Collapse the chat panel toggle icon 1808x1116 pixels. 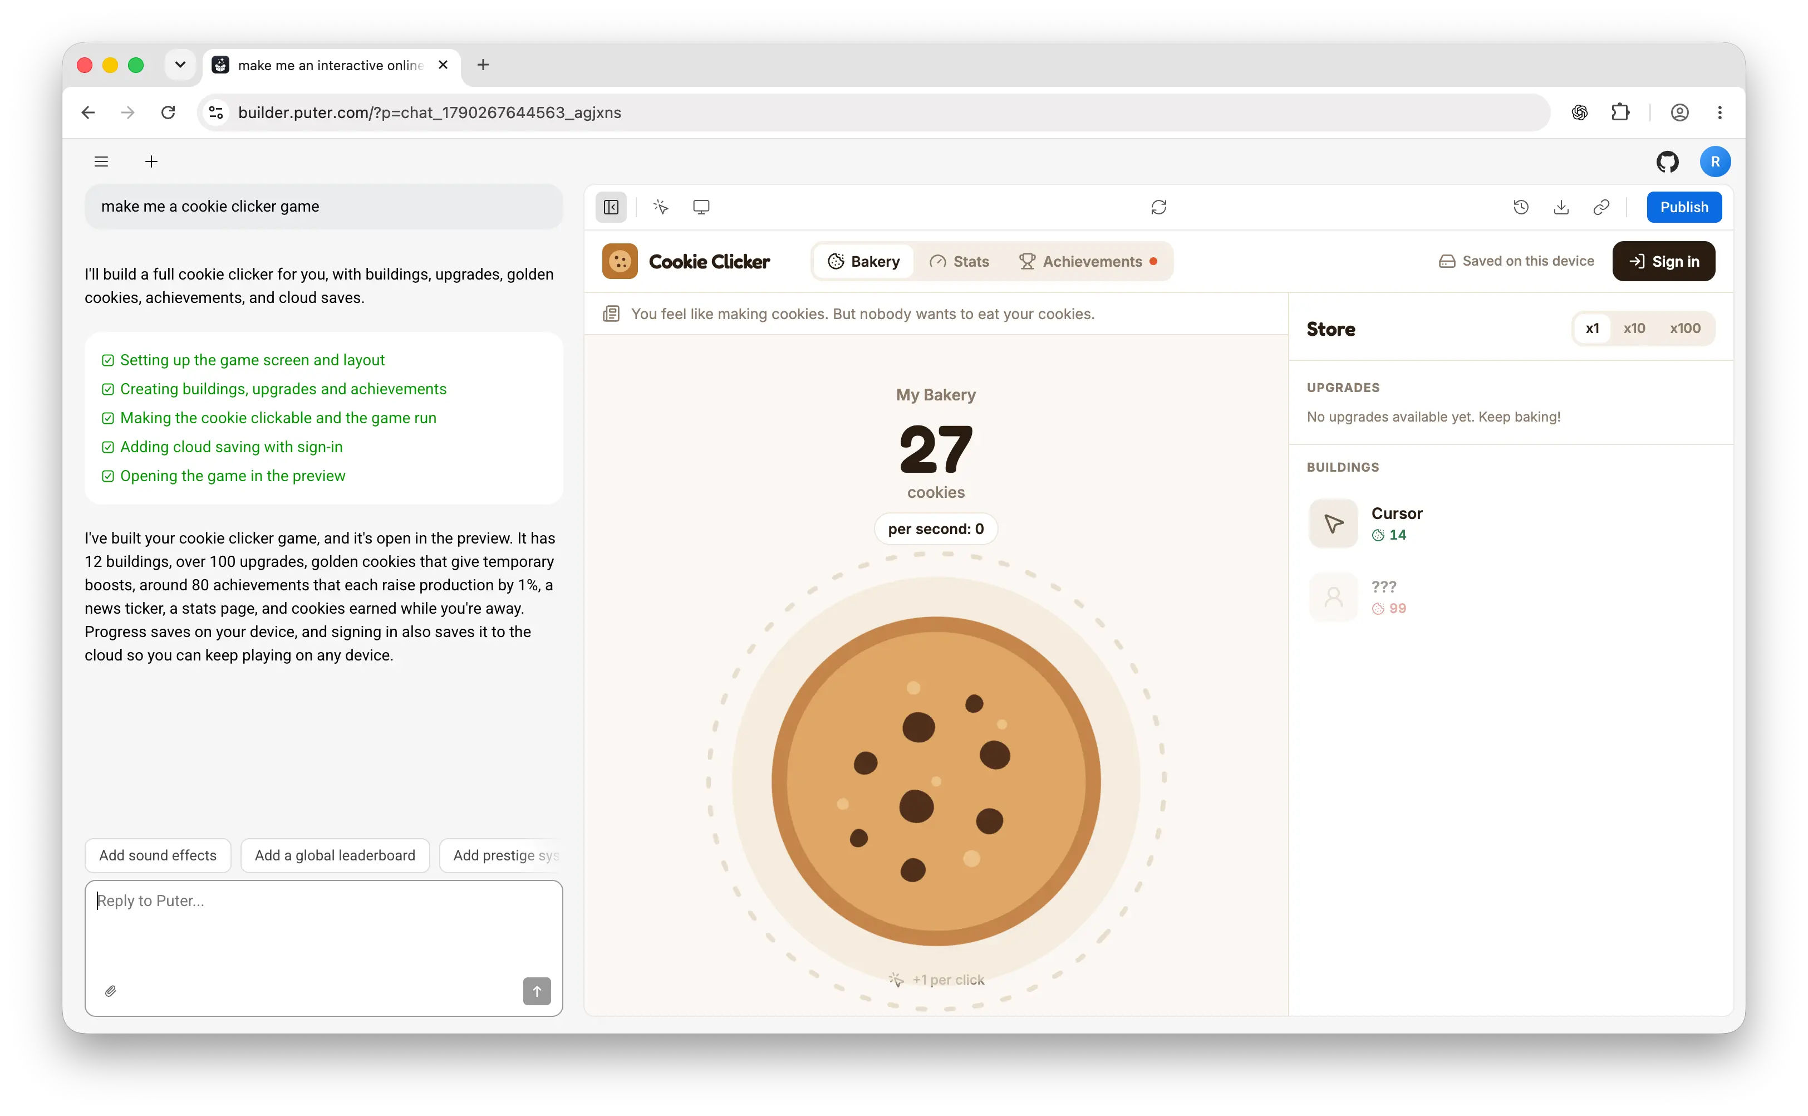coord(611,207)
